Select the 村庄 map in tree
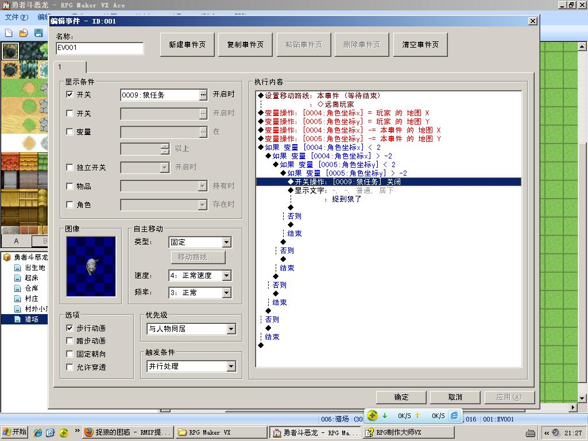 pos(32,299)
